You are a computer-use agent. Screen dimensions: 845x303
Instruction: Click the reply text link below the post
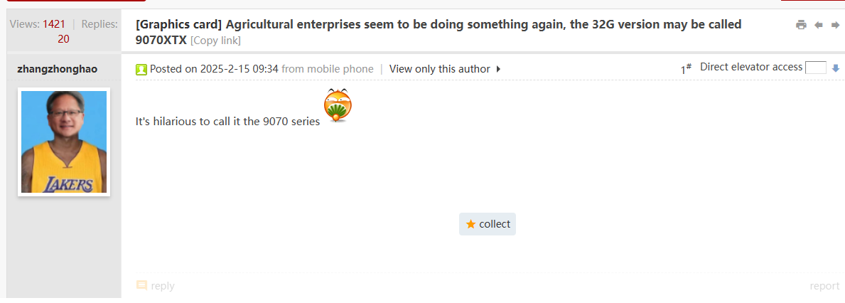(162, 286)
